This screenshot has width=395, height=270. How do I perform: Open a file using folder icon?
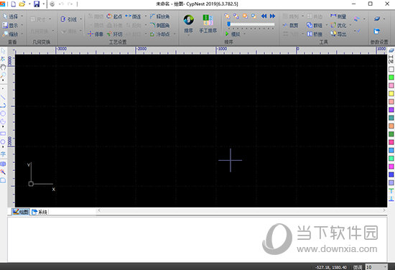(22, 4)
